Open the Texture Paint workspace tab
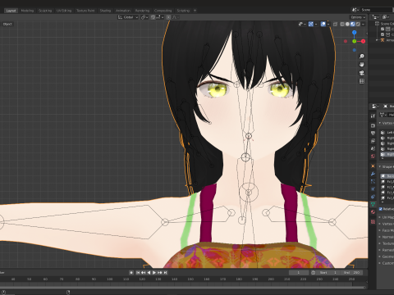Viewport: 394px width, 295px height. pyautogui.click(x=85, y=11)
